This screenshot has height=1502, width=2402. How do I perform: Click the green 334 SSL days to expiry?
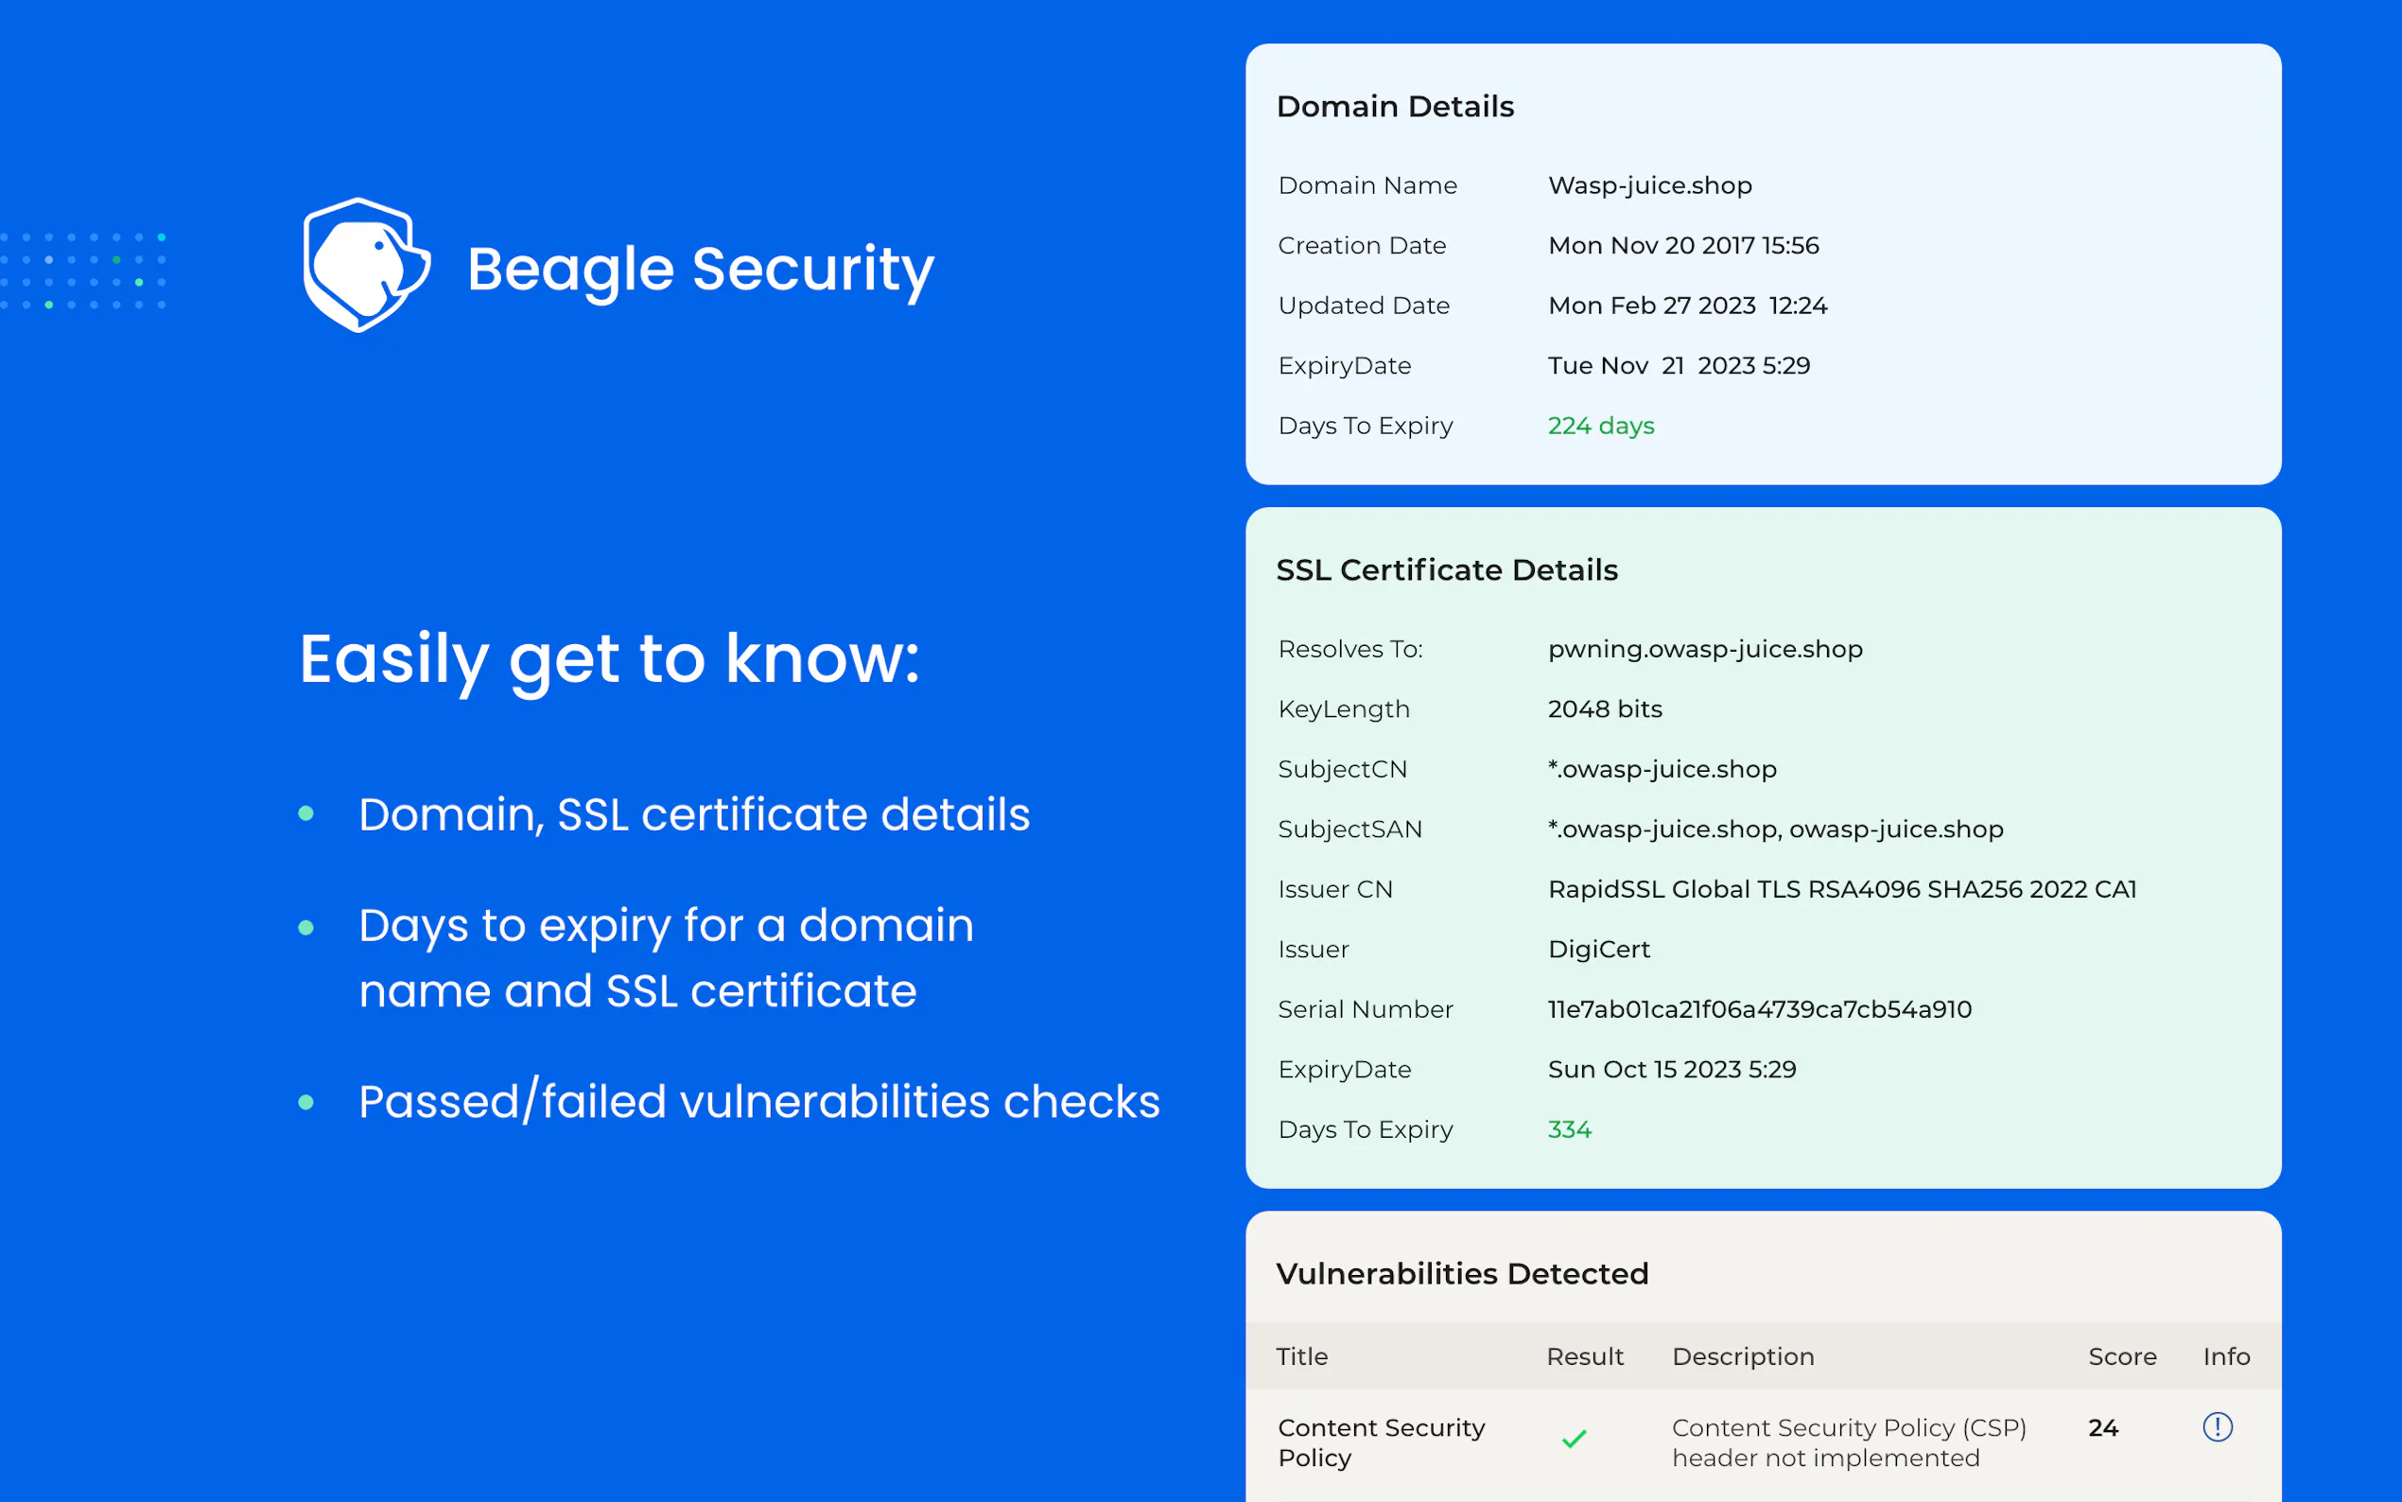1569,1129
